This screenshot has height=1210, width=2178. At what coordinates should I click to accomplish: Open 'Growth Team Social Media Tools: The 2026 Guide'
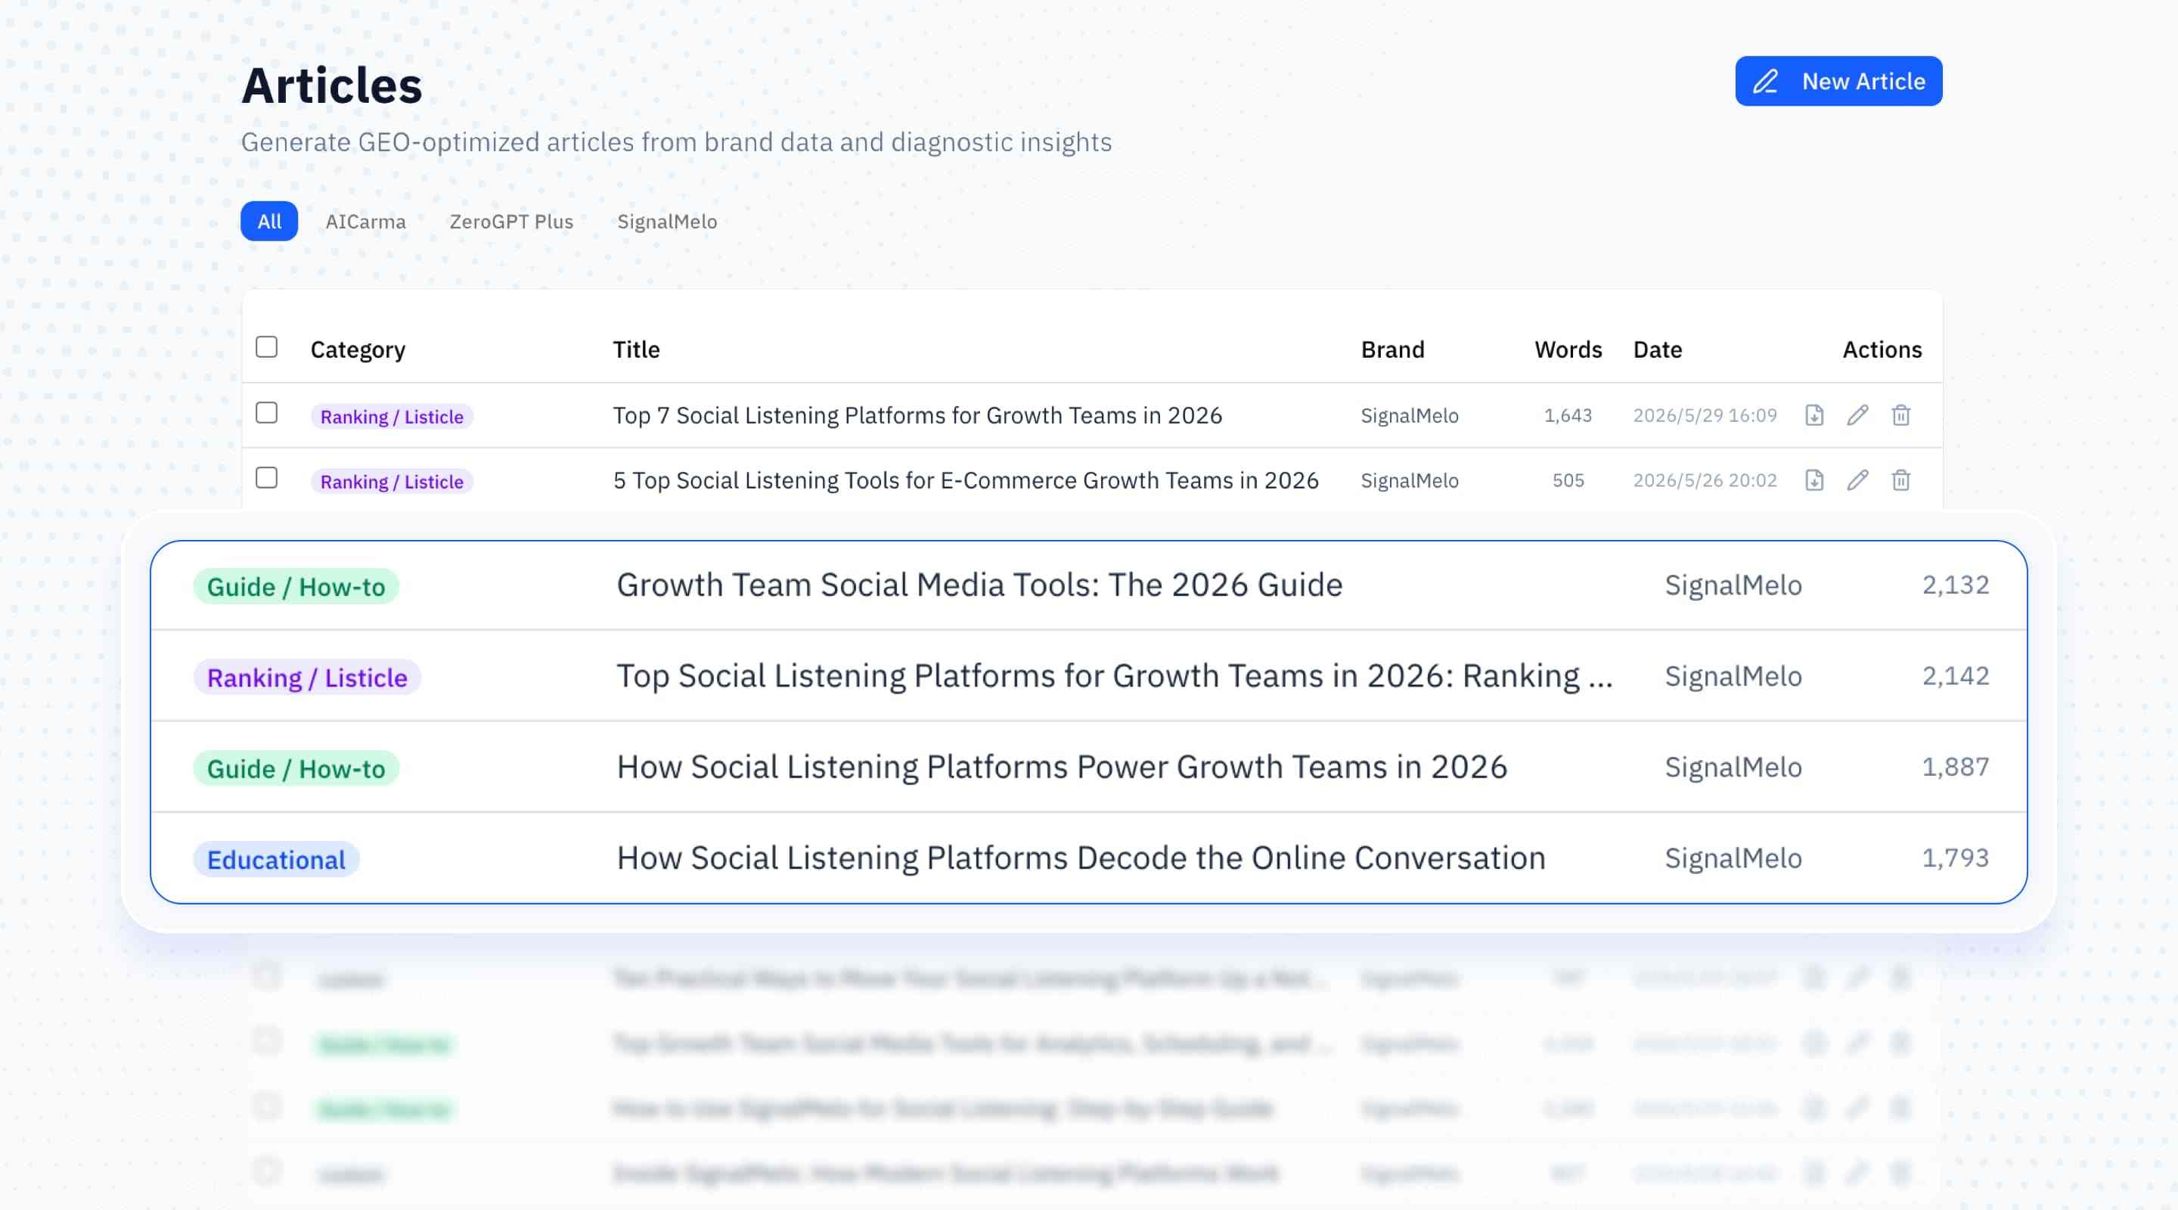[x=979, y=585]
